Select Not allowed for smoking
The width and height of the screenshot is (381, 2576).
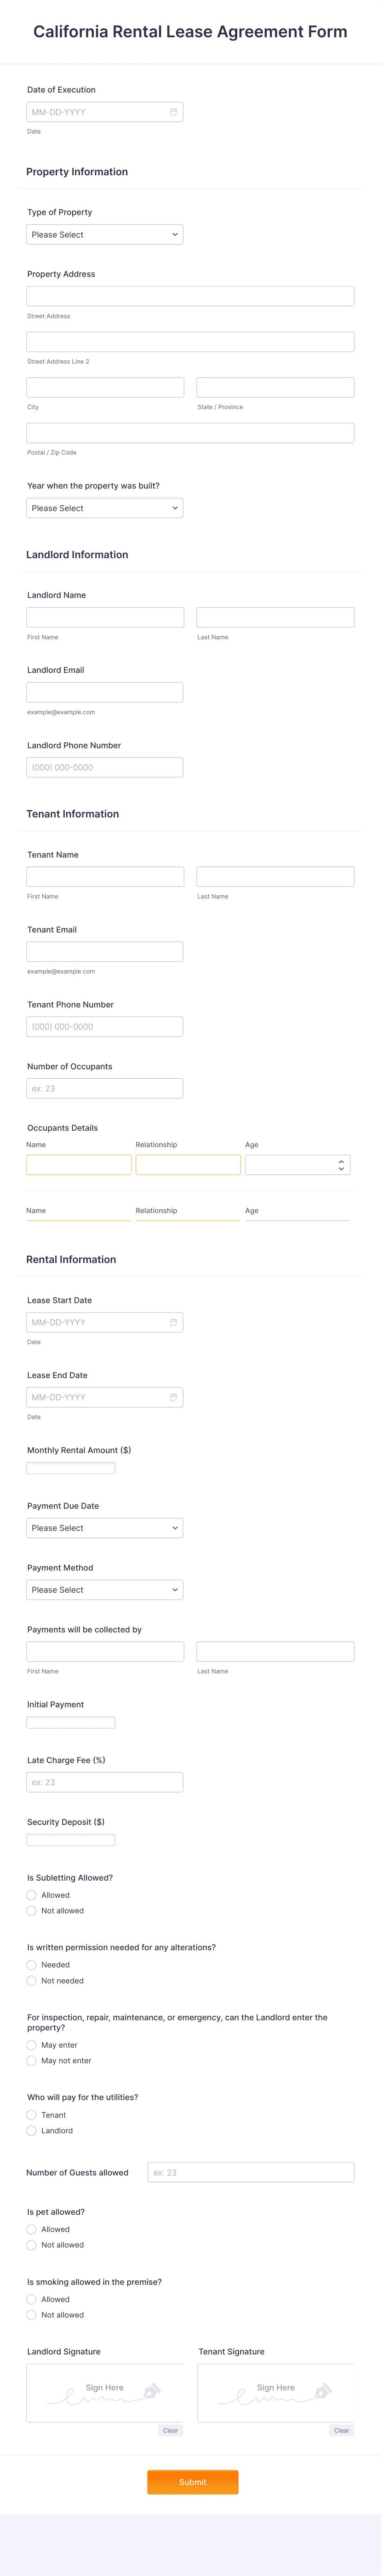[31, 2315]
